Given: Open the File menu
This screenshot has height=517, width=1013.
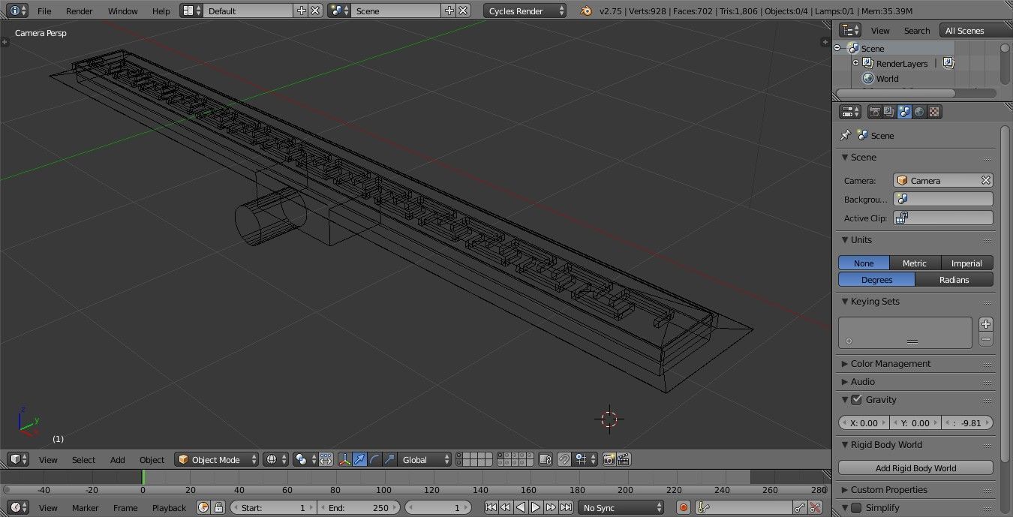Looking at the screenshot, I should point(44,11).
